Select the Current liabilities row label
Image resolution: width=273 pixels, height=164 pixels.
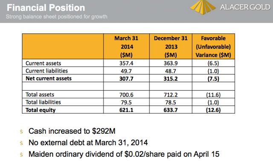pyautogui.click(x=46, y=71)
